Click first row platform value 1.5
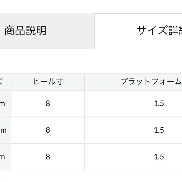 click(x=159, y=103)
